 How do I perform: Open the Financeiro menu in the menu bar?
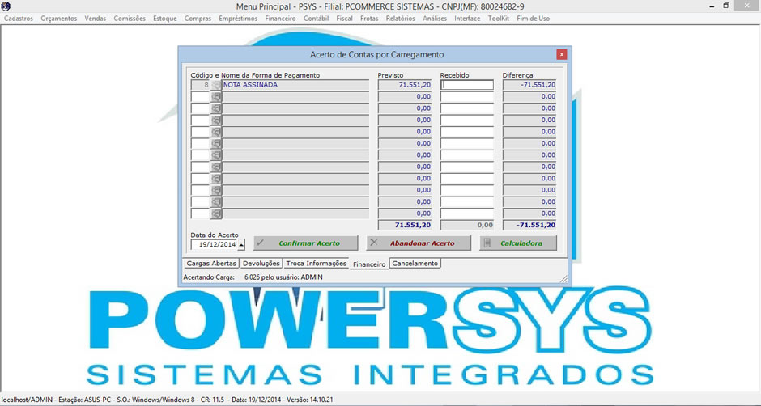[x=281, y=19]
